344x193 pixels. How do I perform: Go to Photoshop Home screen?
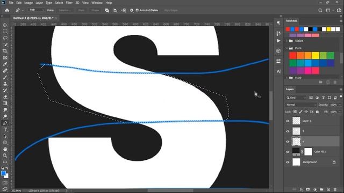pyautogui.click(x=7, y=10)
